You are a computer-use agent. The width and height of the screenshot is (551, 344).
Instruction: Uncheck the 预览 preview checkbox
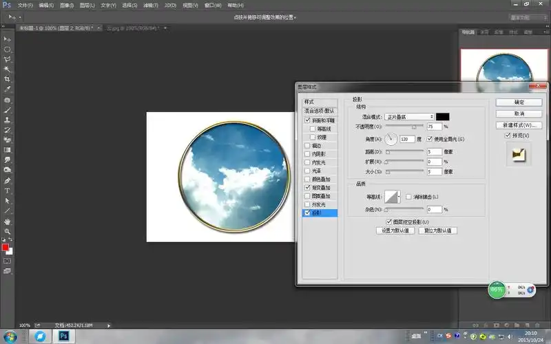pos(508,136)
